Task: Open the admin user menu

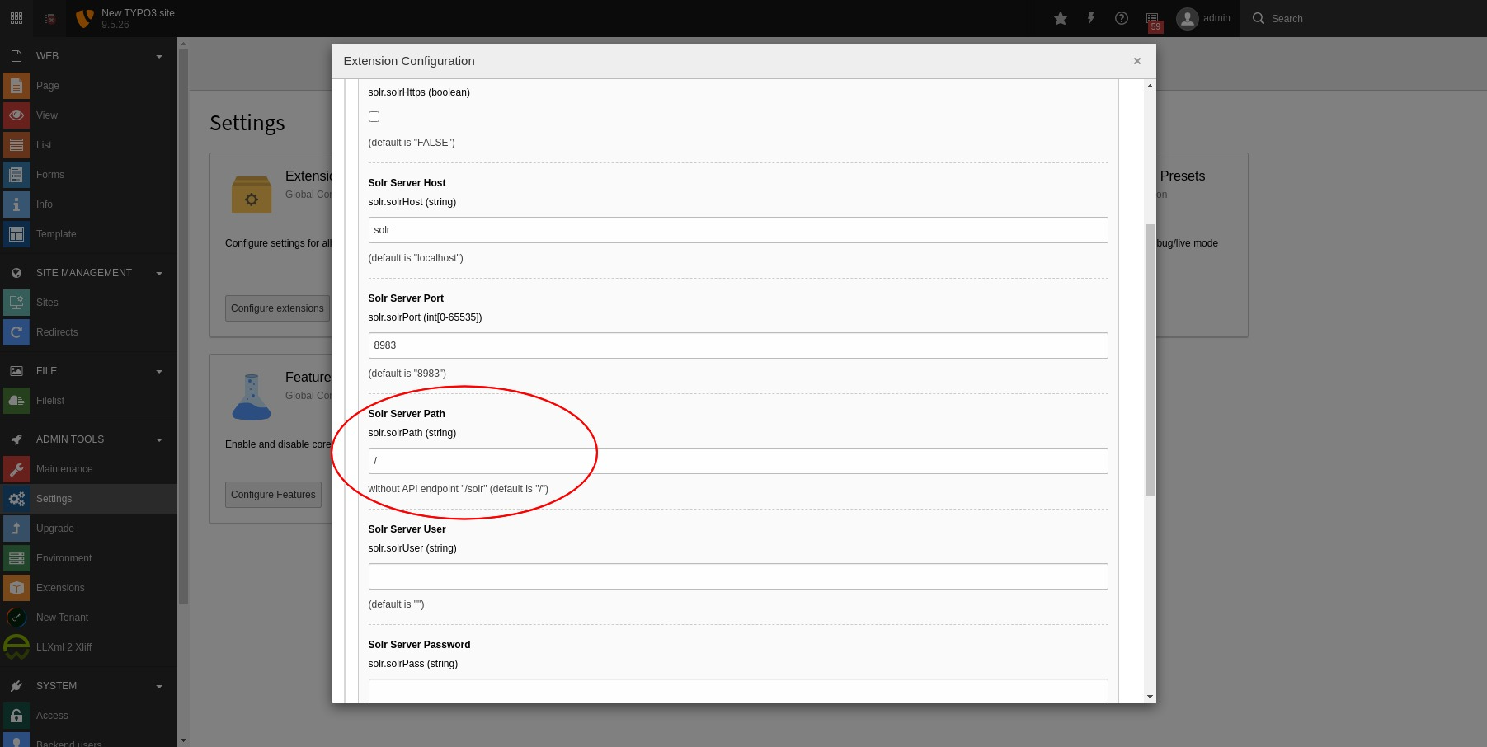Action: pyautogui.click(x=1203, y=18)
